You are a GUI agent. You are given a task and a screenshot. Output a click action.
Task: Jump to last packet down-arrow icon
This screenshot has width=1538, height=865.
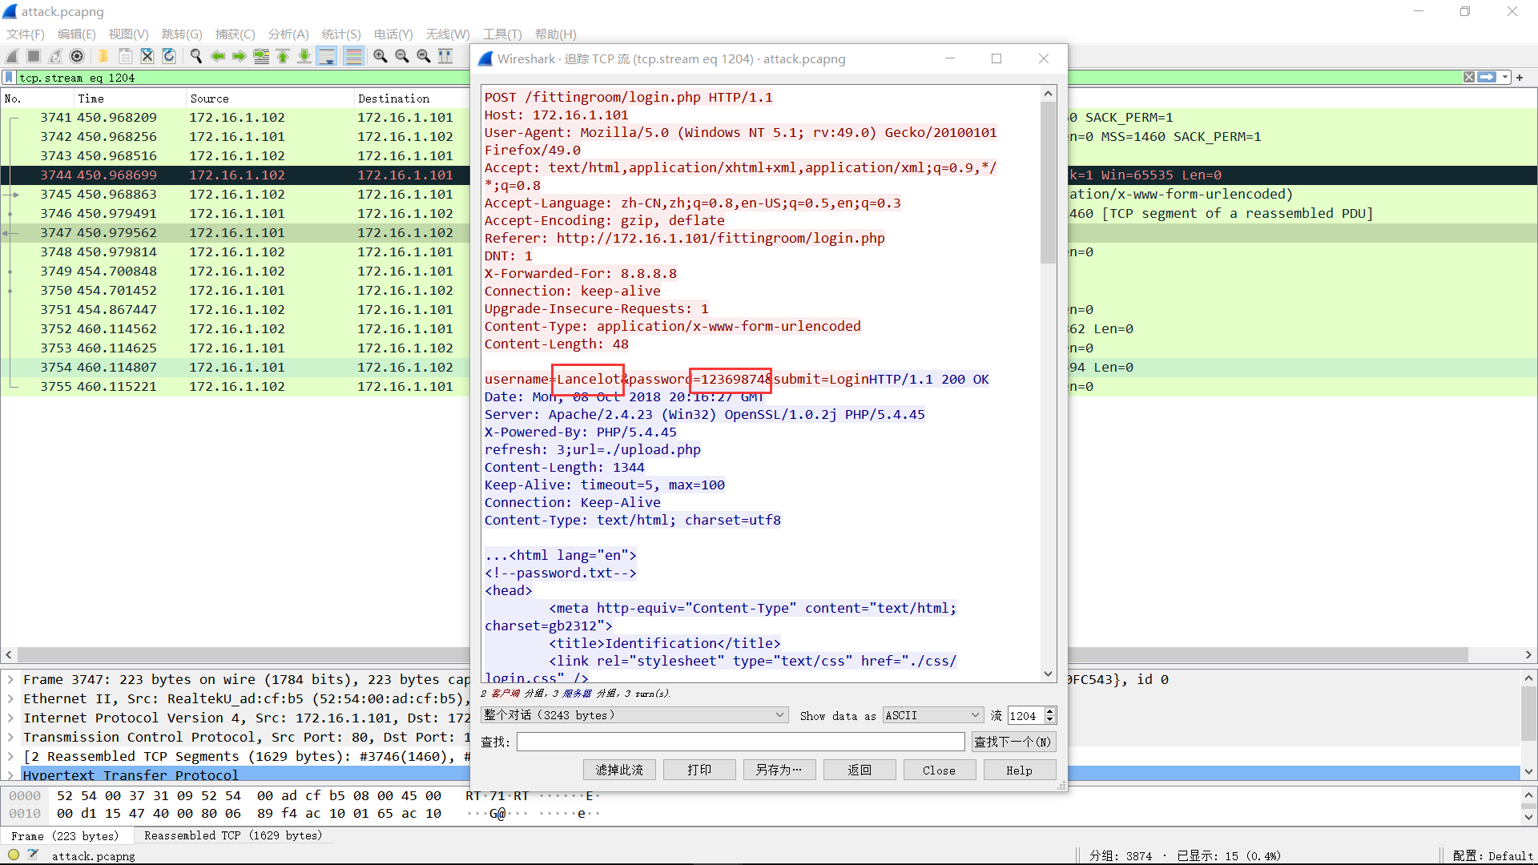[304, 56]
